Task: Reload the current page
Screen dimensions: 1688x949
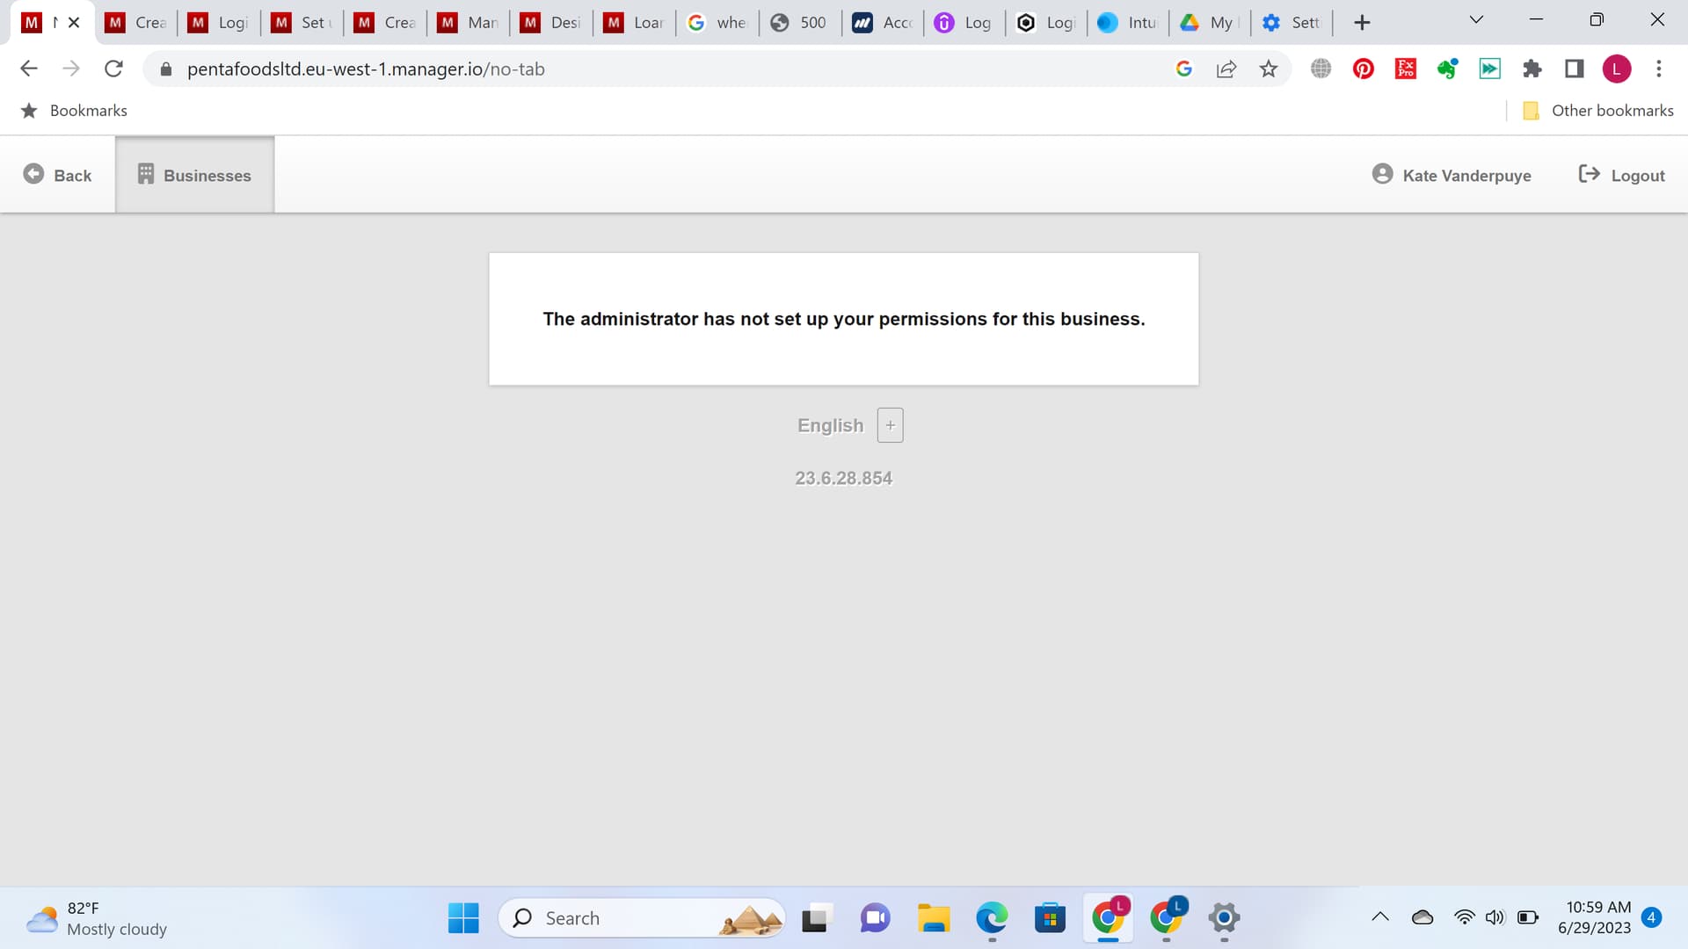Action: [x=113, y=69]
